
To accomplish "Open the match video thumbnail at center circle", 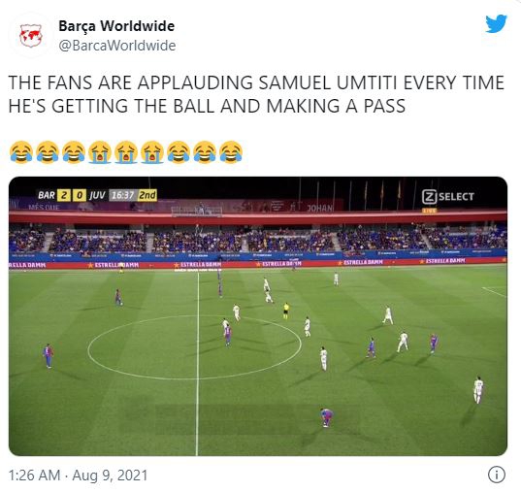I will (258, 316).
